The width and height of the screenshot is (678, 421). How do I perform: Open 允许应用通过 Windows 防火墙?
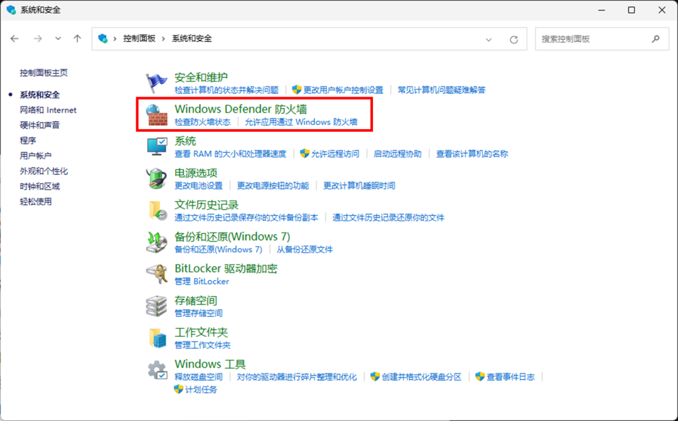coord(301,122)
